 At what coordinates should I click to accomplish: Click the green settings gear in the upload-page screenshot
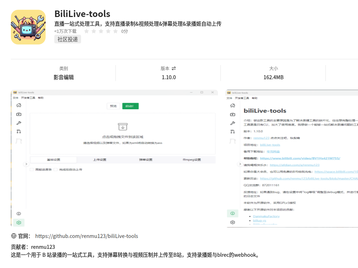(x=19, y=223)
